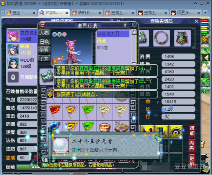212x175 pixels.
Task: Select the 召唤 inventory tab
Action: 44,41
